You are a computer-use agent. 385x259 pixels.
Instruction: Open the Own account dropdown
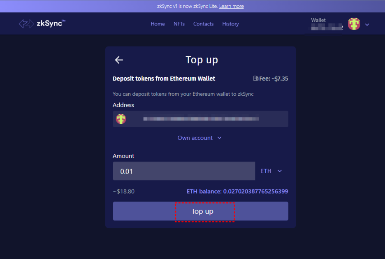tap(199, 138)
